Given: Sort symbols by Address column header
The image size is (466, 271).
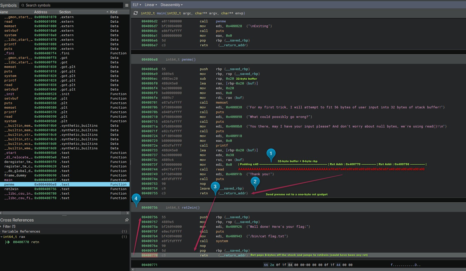Looking at the screenshot, I should coord(46,12).
